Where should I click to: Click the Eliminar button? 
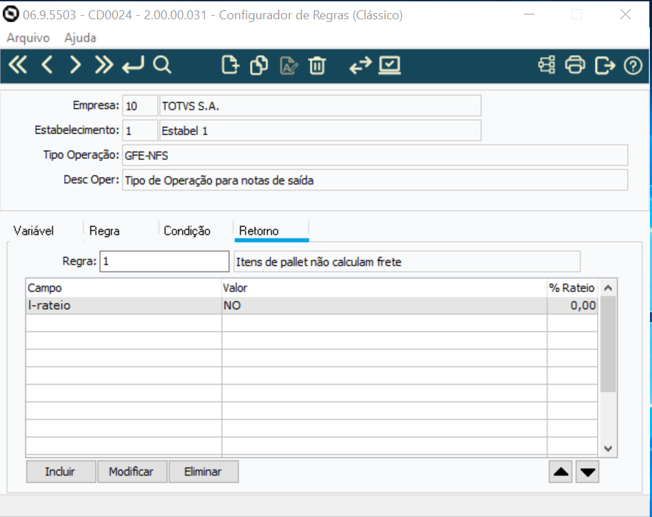203,472
